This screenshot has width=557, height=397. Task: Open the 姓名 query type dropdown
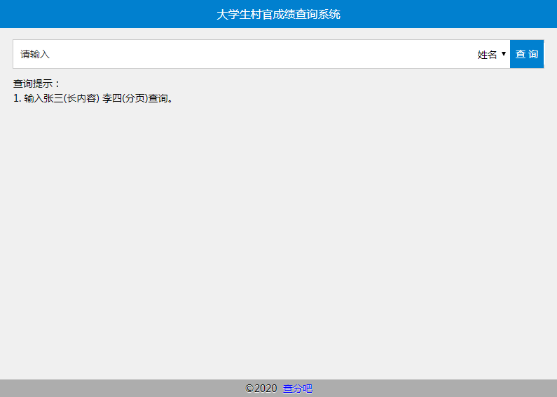[491, 55]
